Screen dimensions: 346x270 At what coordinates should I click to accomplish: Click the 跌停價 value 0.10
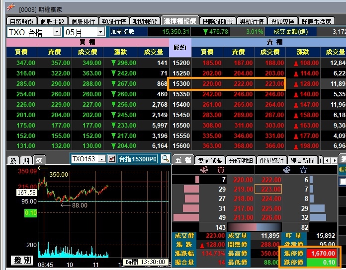pyautogui.click(x=322, y=262)
